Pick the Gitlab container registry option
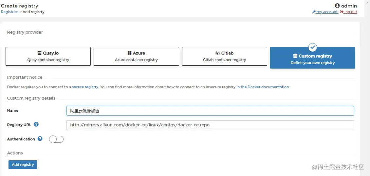 pyautogui.click(x=224, y=56)
